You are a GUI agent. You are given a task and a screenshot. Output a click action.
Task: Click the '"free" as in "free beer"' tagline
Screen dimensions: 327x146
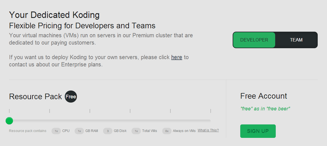coord(265,108)
